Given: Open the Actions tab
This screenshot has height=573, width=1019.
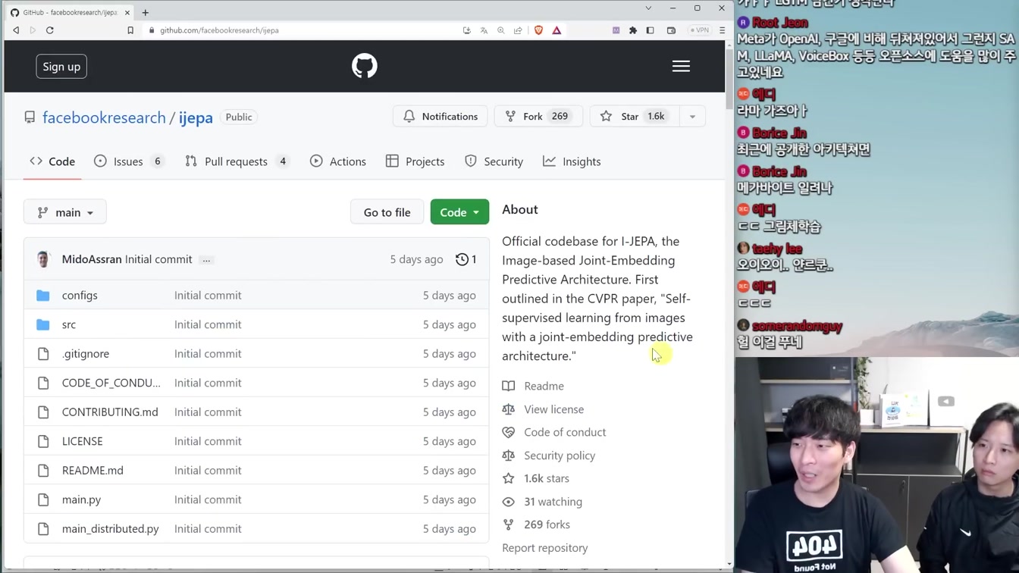Looking at the screenshot, I should click(338, 161).
